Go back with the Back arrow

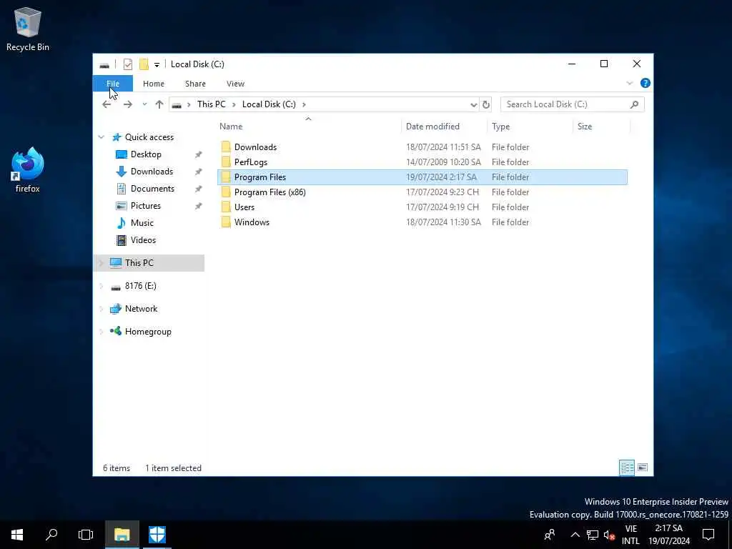(x=107, y=104)
